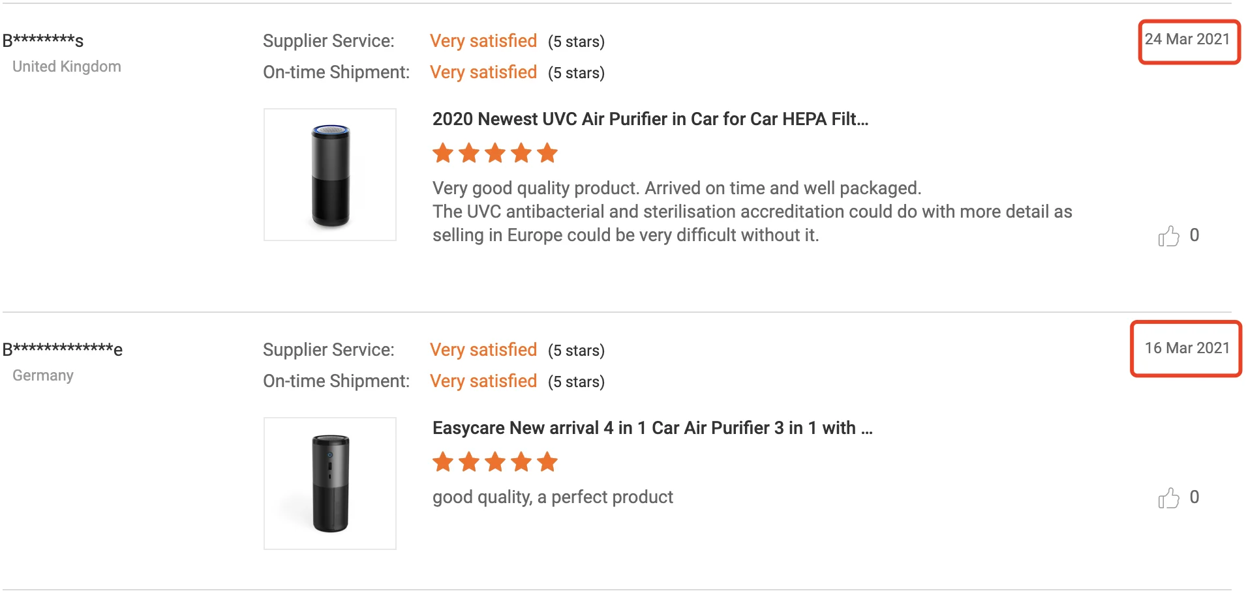1246x593 pixels.
Task: Click the 16 Mar 2021 review date
Action: pos(1187,349)
